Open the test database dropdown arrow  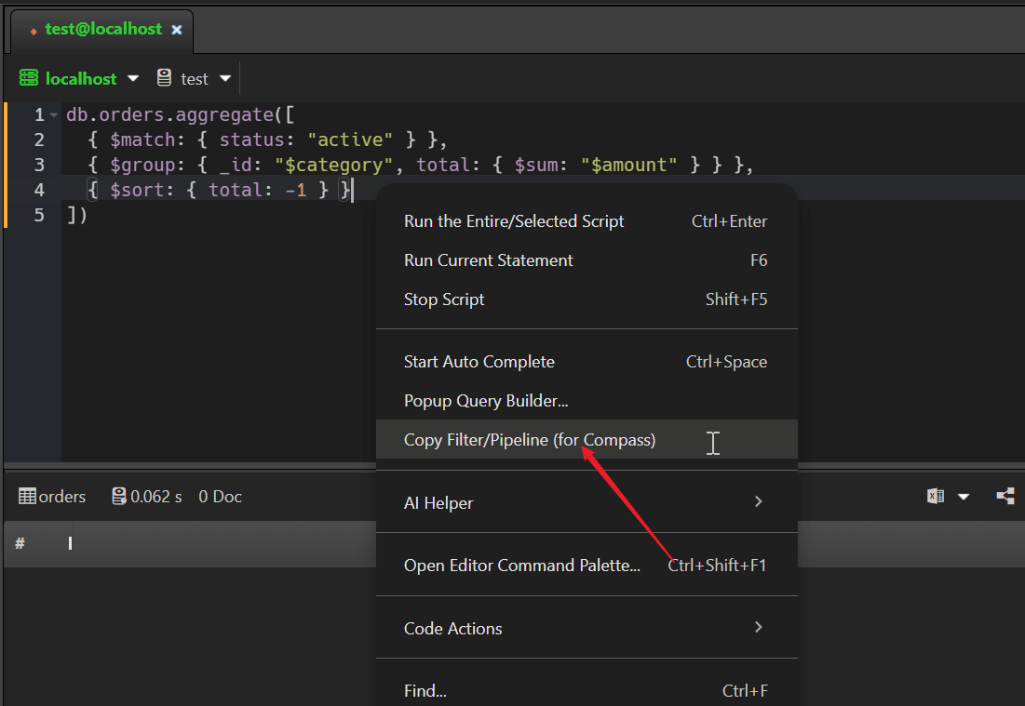coord(225,78)
